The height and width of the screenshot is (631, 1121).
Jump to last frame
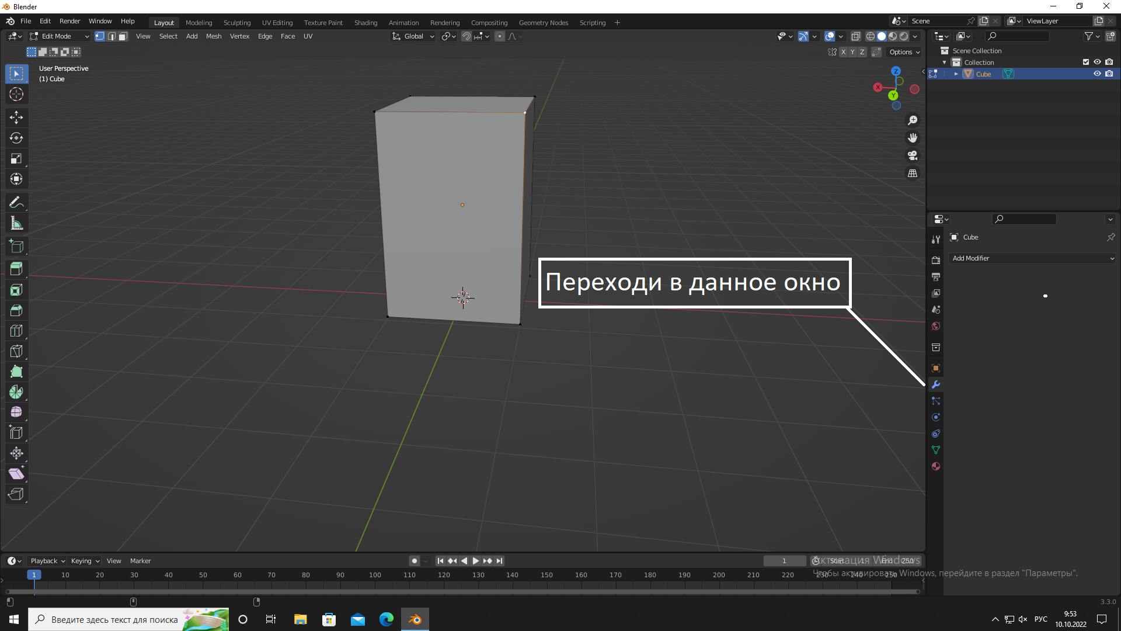coord(500,561)
